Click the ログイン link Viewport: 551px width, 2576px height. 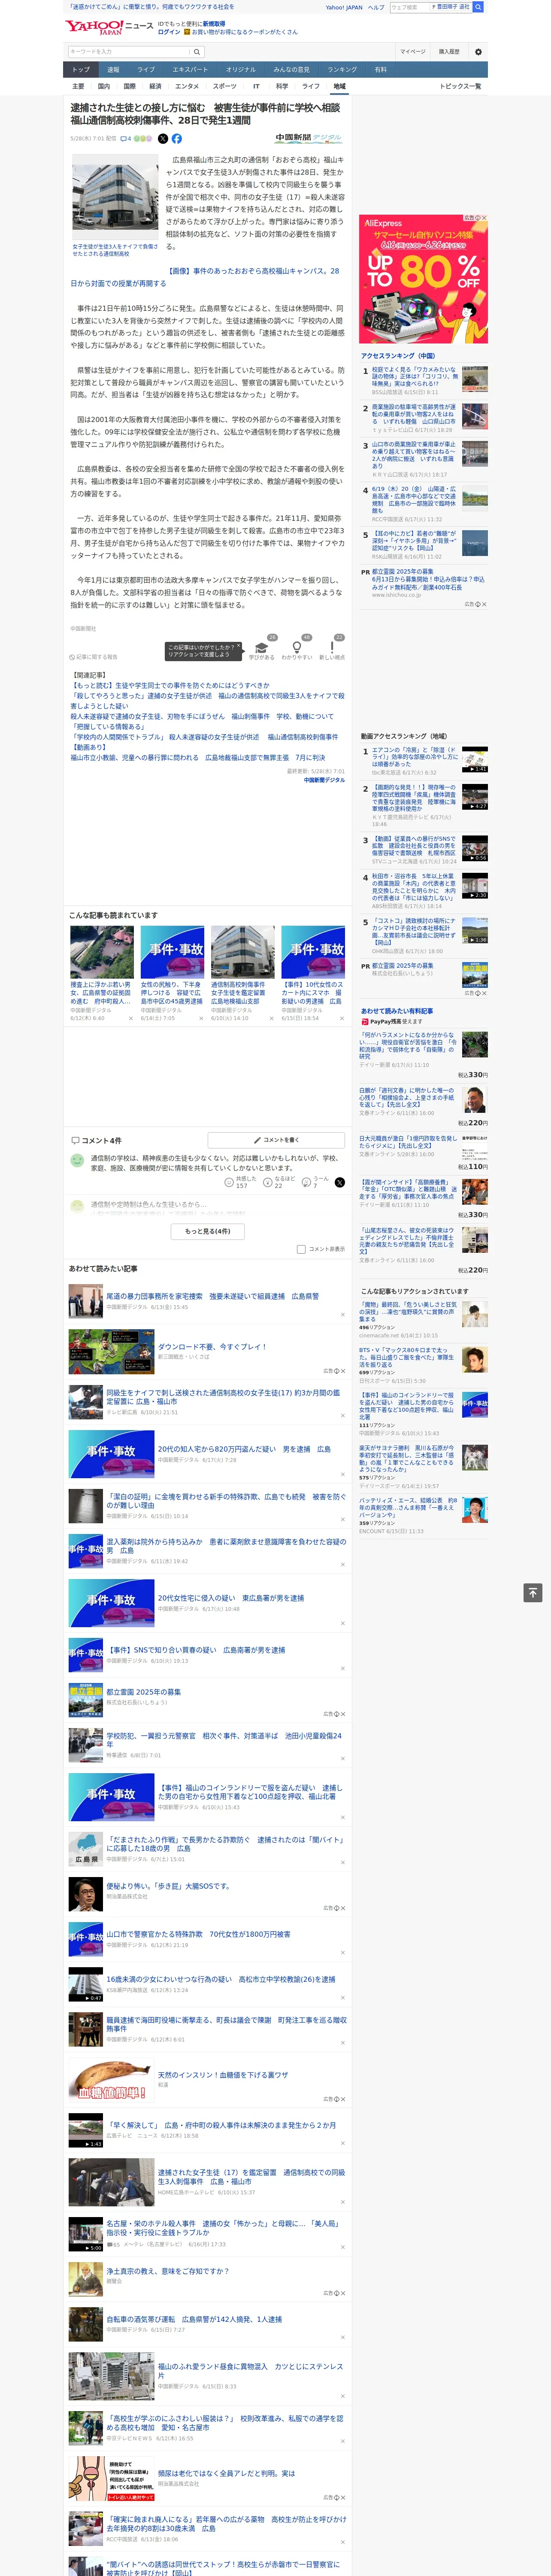[x=169, y=32]
